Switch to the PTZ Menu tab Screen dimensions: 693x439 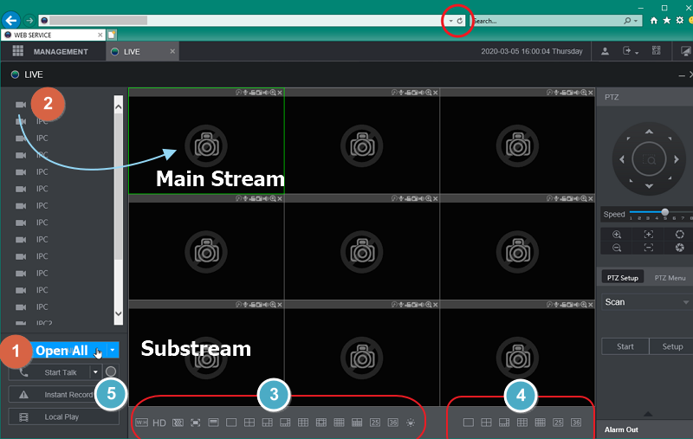point(670,278)
